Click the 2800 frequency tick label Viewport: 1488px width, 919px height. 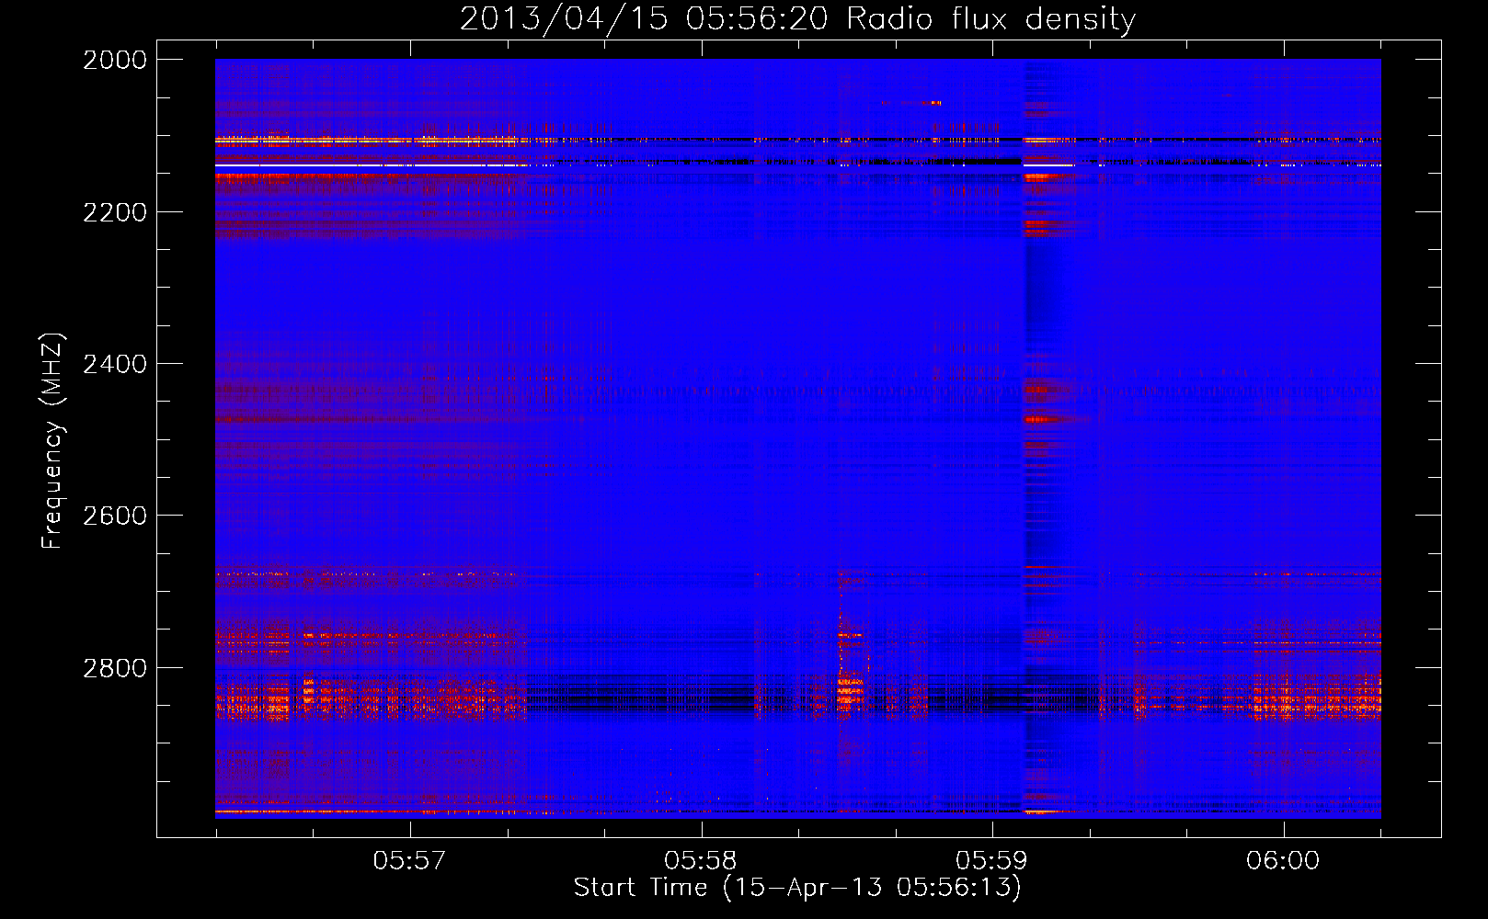pyautogui.click(x=115, y=667)
